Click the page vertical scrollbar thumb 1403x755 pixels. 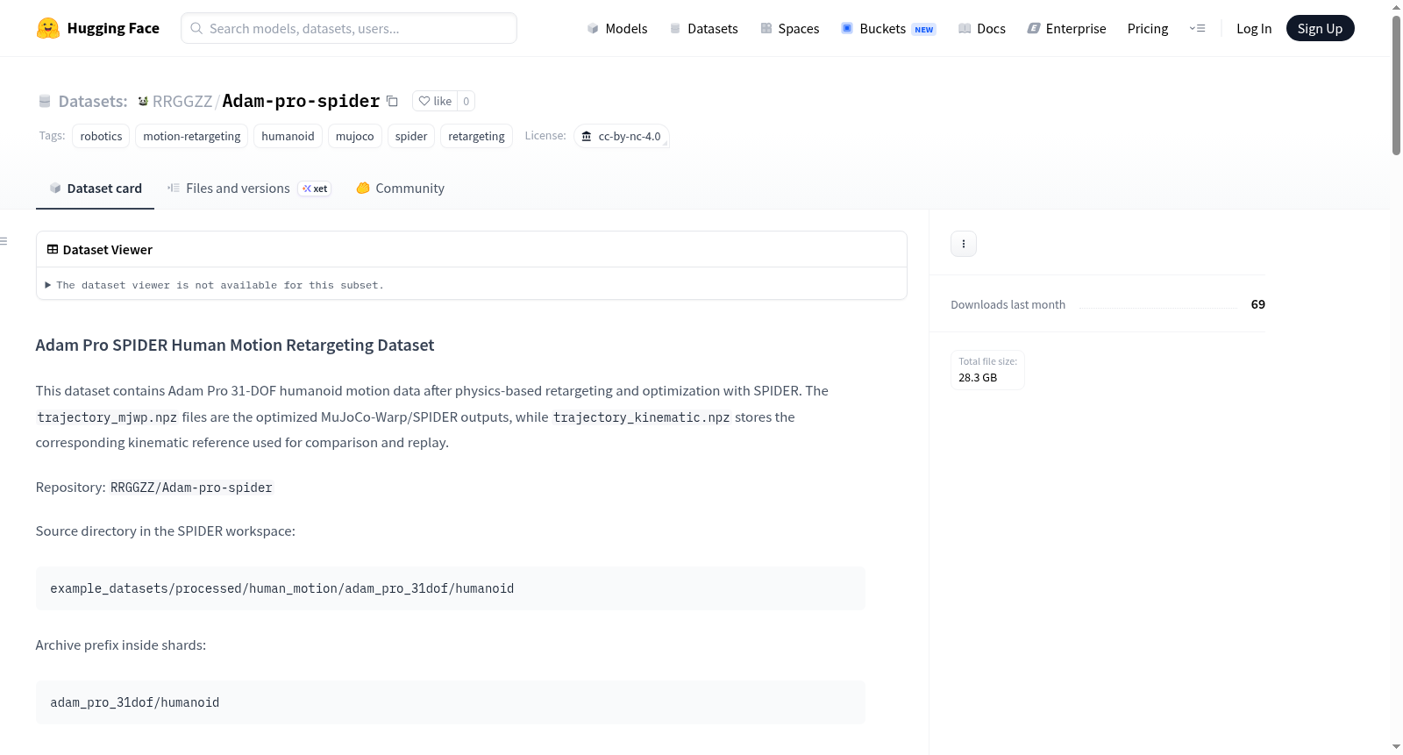click(x=1396, y=85)
